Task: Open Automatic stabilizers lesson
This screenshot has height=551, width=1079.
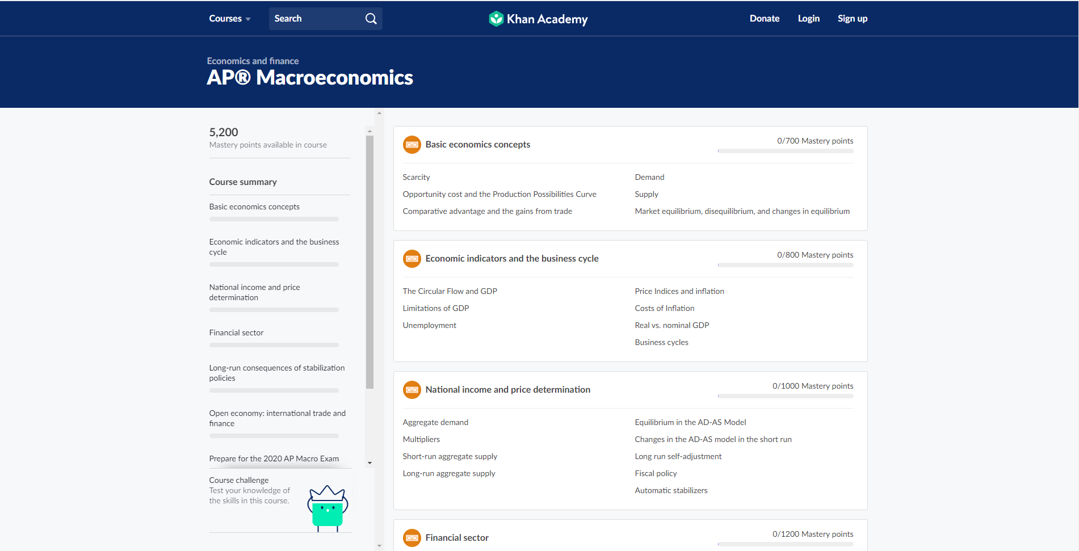Action: point(671,490)
